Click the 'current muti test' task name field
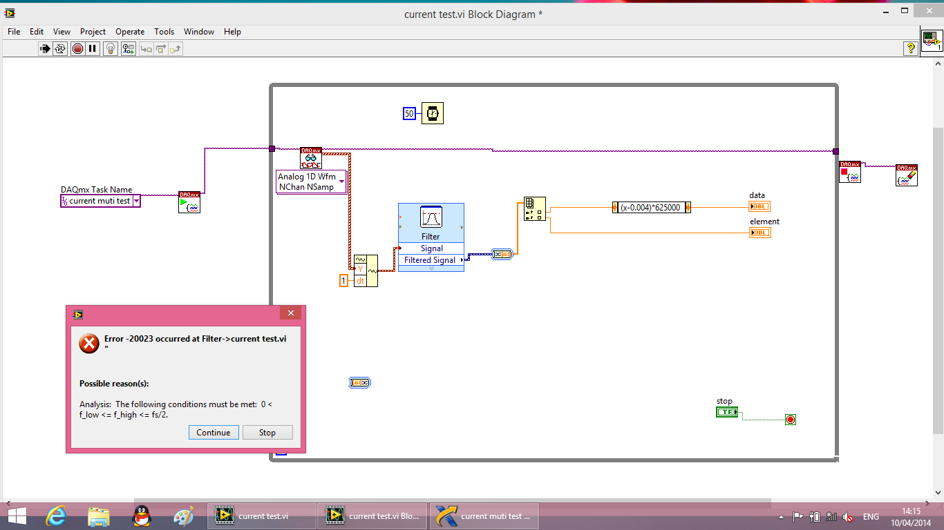 [100, 201]
